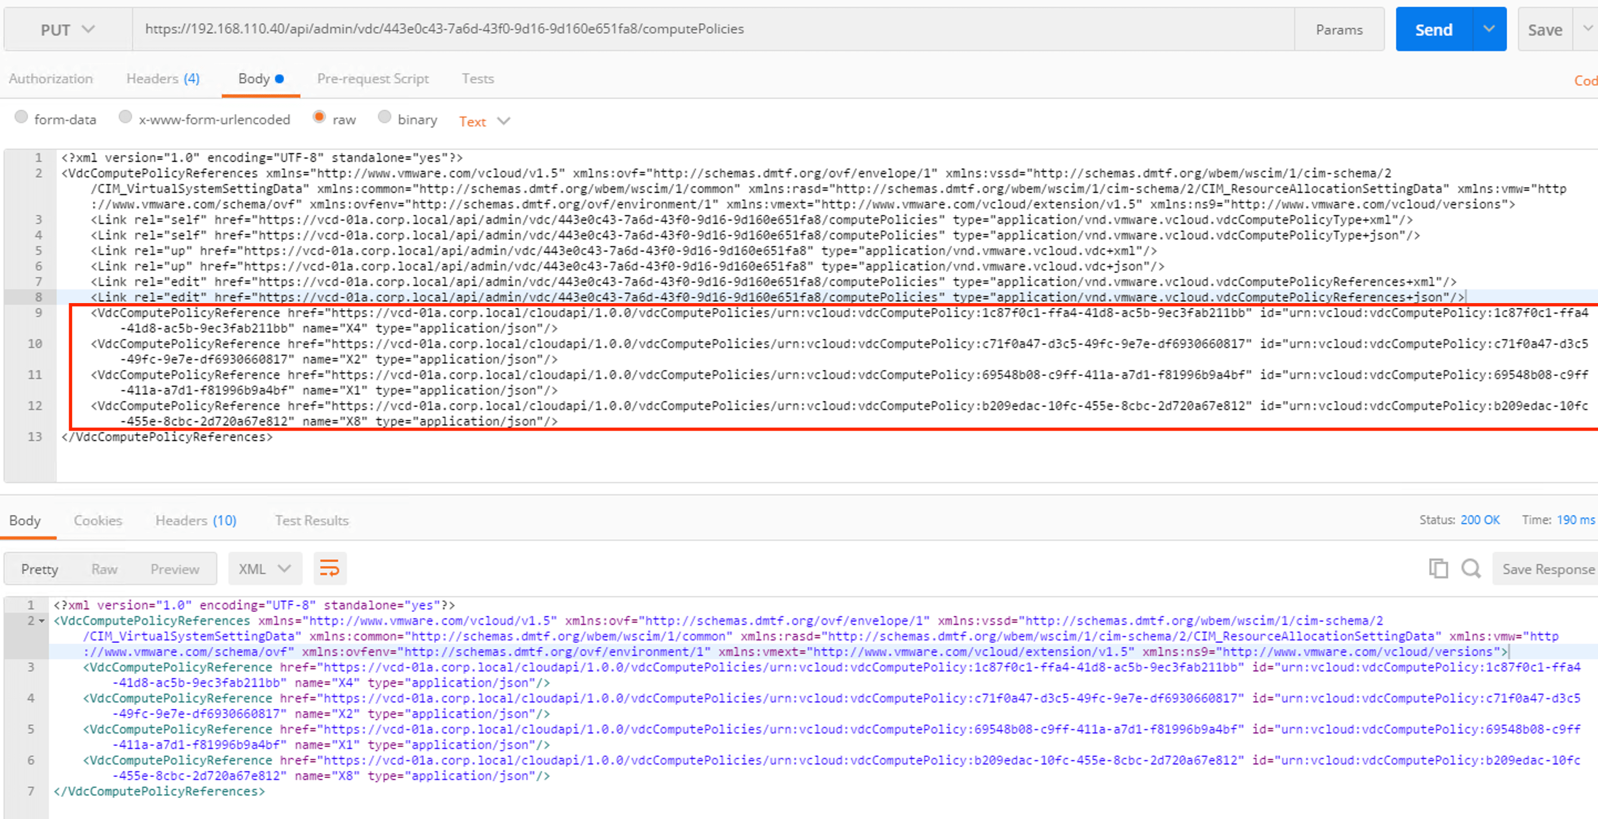
Task: Open the PUT method dropdown
Action: pyautogui.click(x=67, y=29)
